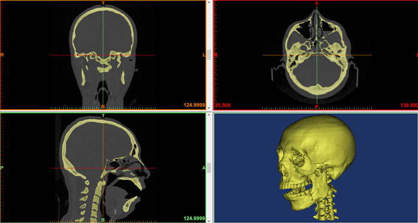Click the crosshair intersection in axial view
The height and width of the screenshot is (223, 418).
pos(316,55)
